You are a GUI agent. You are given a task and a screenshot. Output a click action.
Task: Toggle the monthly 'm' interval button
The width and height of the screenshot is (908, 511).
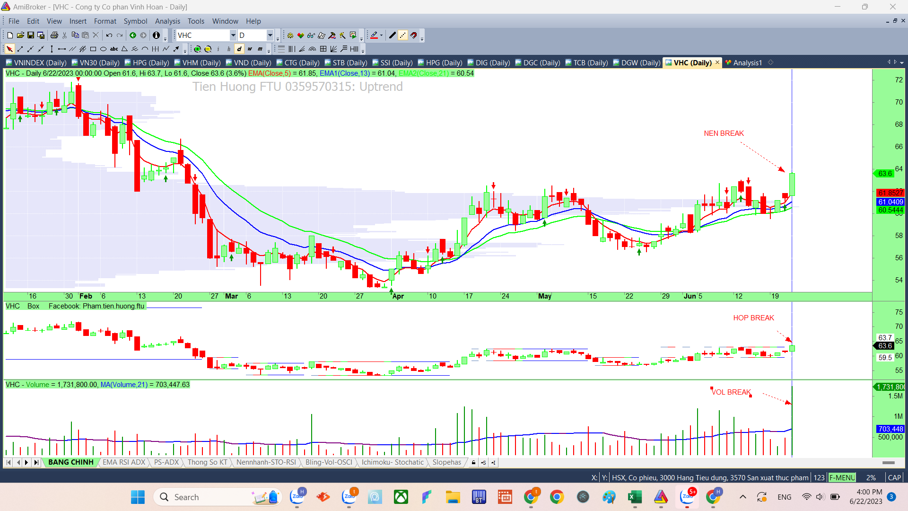click(260, 49)
